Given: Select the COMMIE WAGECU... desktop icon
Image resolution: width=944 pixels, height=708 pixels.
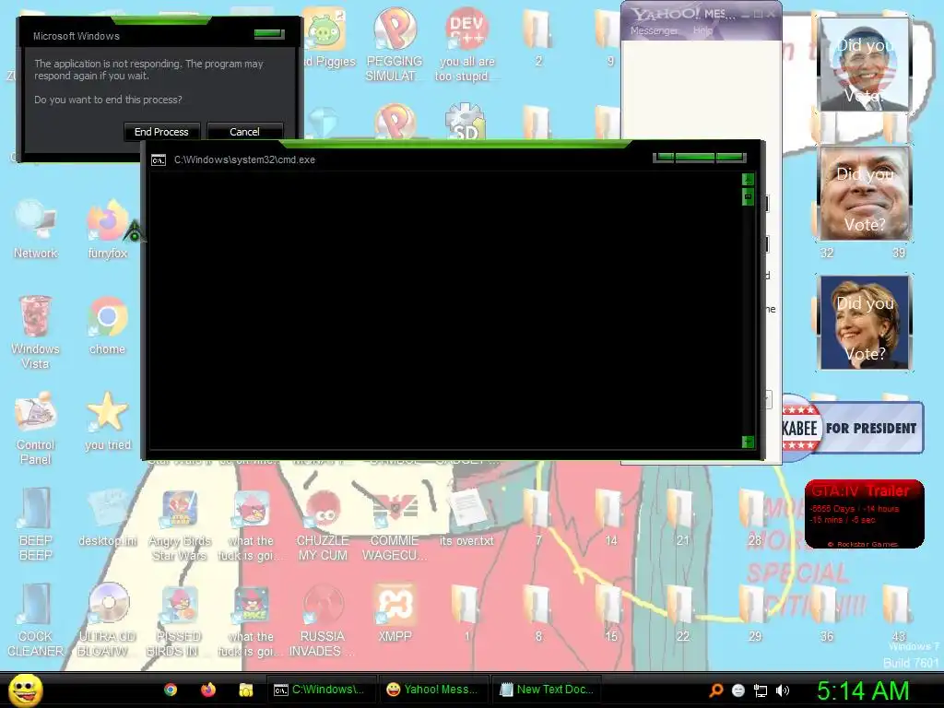Looking at the screenshot, I should pos(395,524).
